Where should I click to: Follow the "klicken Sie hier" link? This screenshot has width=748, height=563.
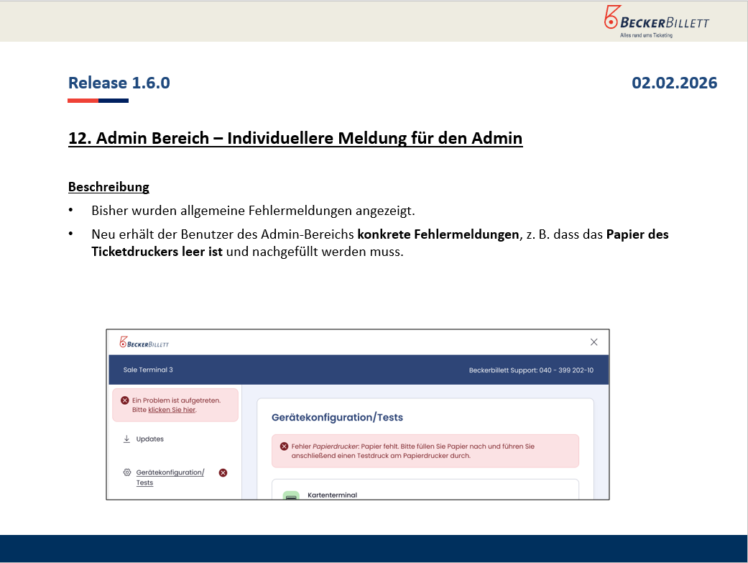point(172,410)
